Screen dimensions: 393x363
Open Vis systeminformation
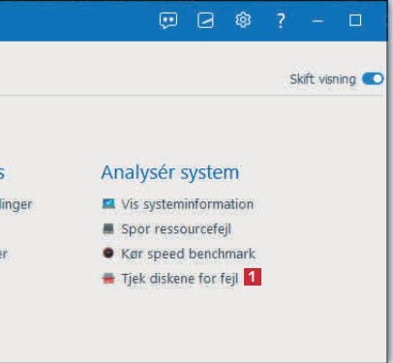click(x=187, y=204)
